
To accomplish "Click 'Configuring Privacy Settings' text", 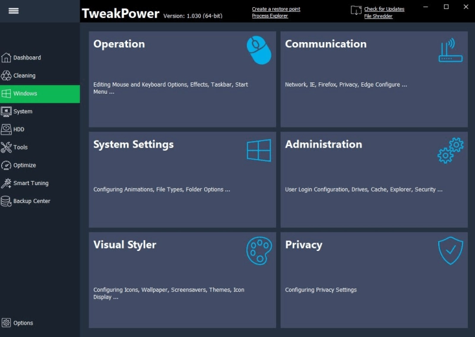I will pyautogui.click(x=321, y=290).
